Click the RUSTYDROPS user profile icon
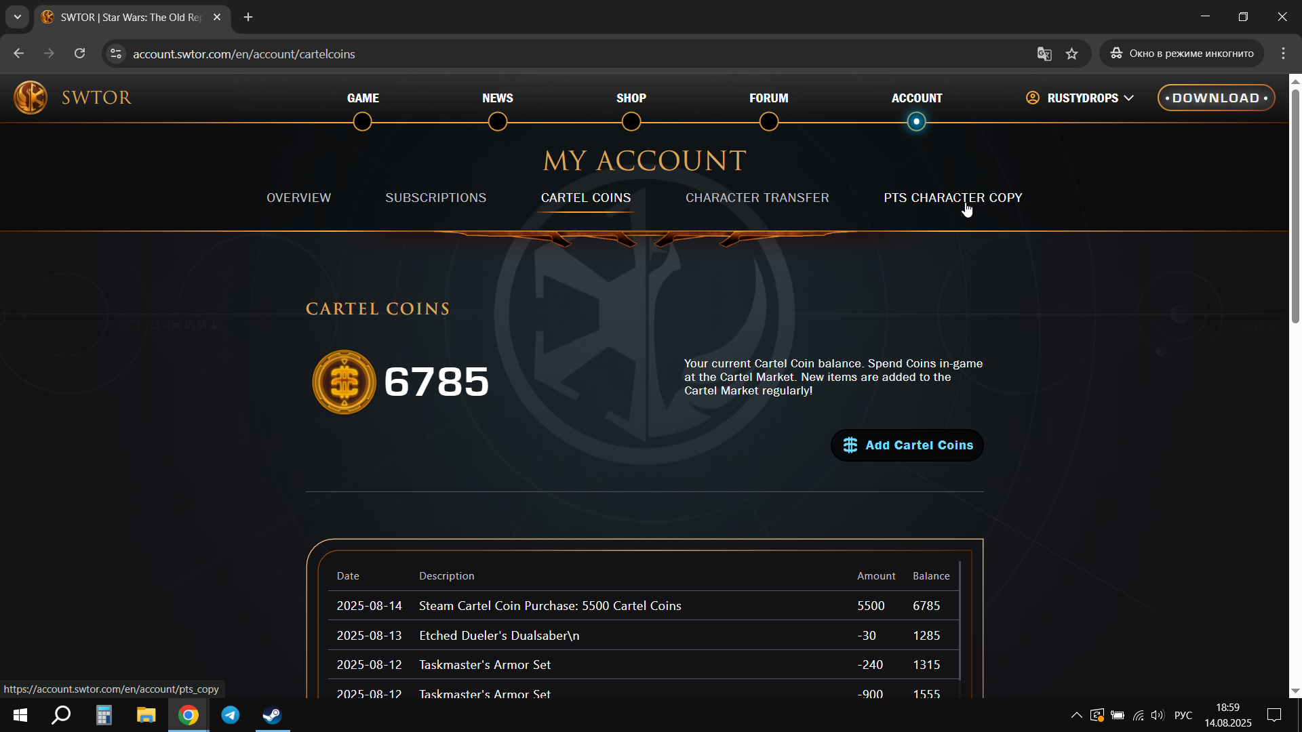 coord(1032,98)
